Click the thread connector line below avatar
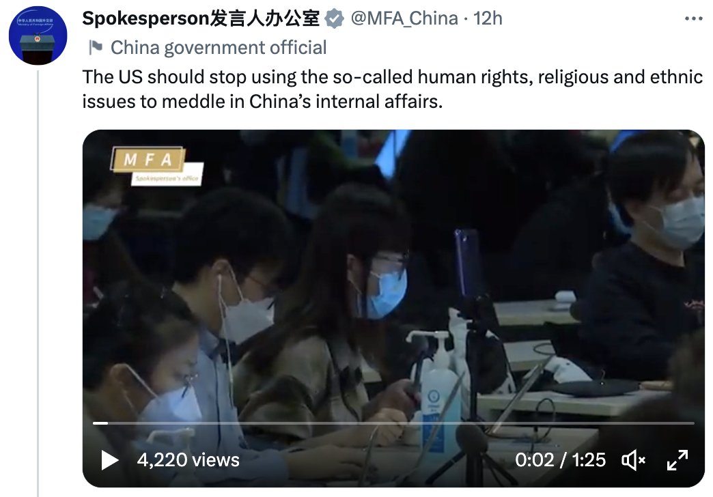The height and width of the screenshot is (497, 713). point(38,282)
